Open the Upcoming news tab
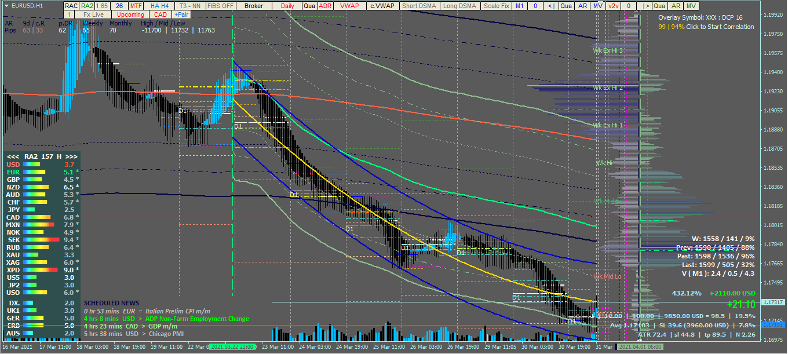This screenshot has width=788, height=354. [x=130, y=14]
